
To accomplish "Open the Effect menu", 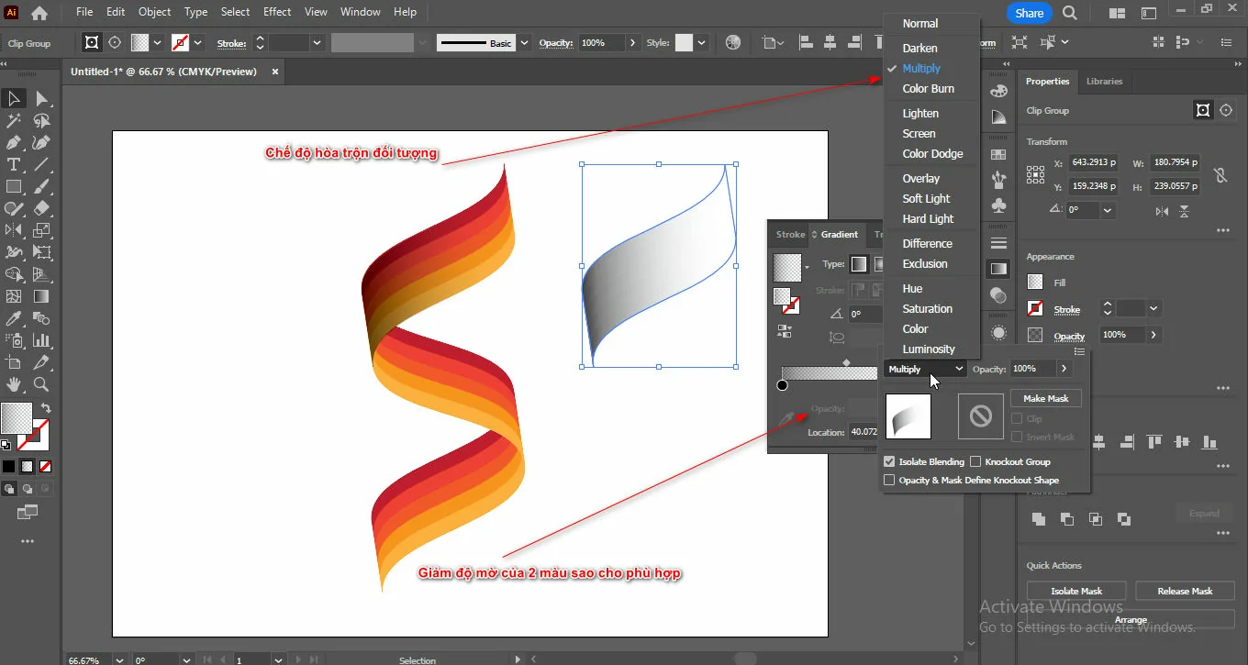I will click(276, 12).
